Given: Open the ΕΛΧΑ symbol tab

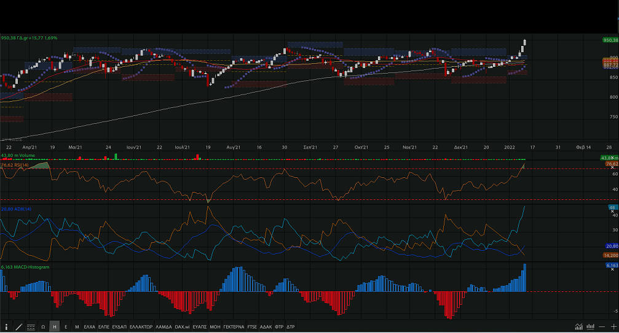Looking at the screenshot, I should click(x=89, y=327).
